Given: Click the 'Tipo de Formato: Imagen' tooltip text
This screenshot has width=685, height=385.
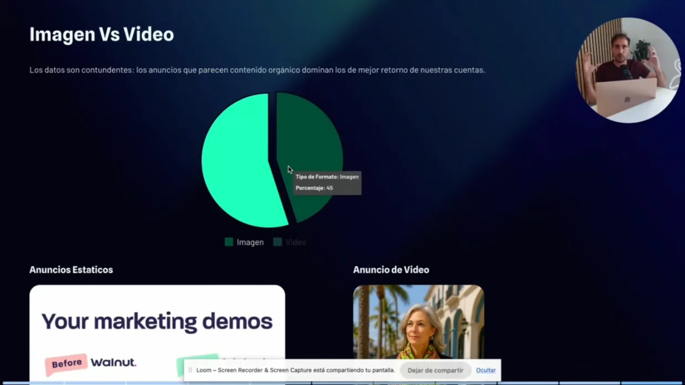Looking at the screenshot, I should click(327, 177).
